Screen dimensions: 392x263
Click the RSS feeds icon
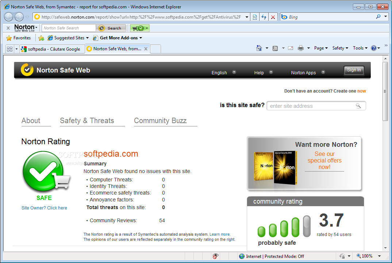pyautogui.click(x=275, y=48)
